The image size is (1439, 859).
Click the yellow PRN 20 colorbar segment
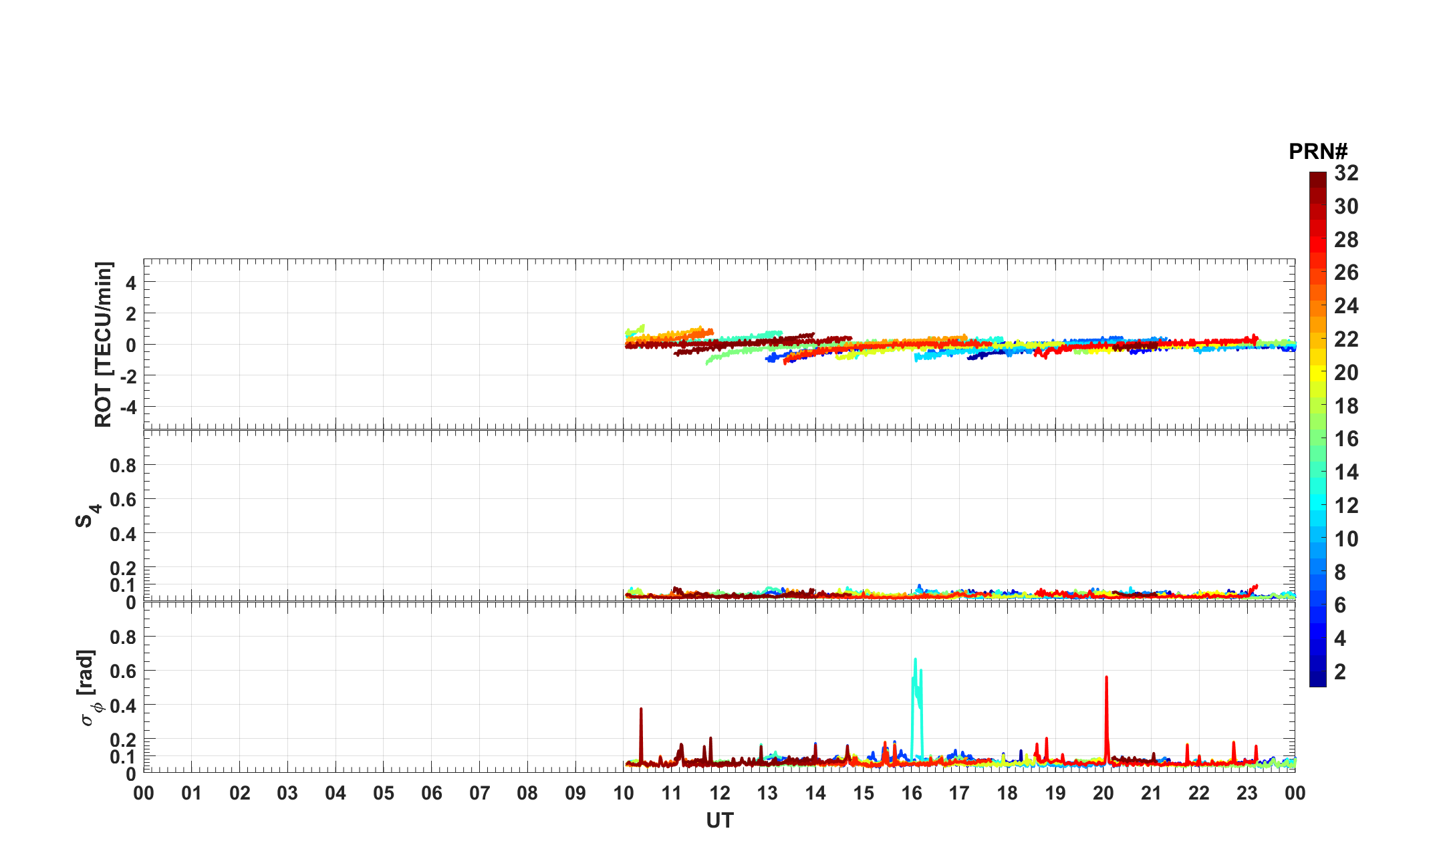tap(1317, 373)
